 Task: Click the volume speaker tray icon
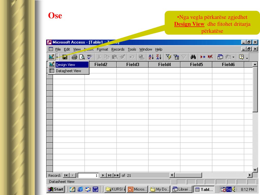click(234, 189)
